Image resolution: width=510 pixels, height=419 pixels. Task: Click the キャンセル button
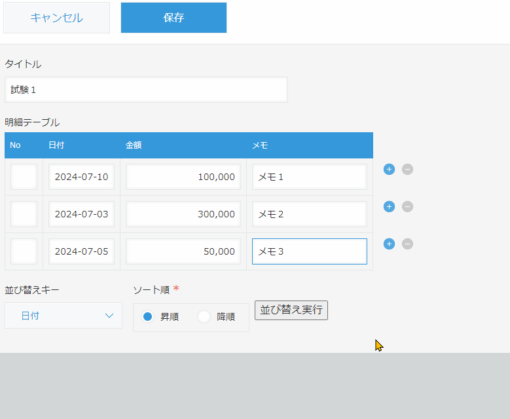(56, 18)
